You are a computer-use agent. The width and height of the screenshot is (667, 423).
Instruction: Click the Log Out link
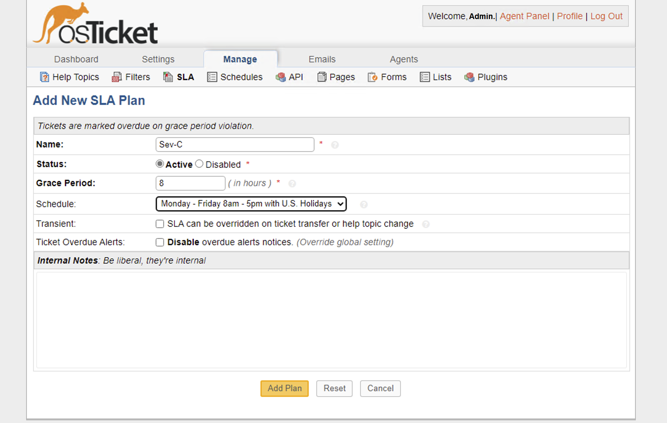(x=606, y=16)
